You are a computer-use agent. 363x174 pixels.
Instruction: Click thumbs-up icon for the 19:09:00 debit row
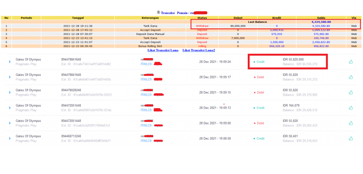click(351, 123)
